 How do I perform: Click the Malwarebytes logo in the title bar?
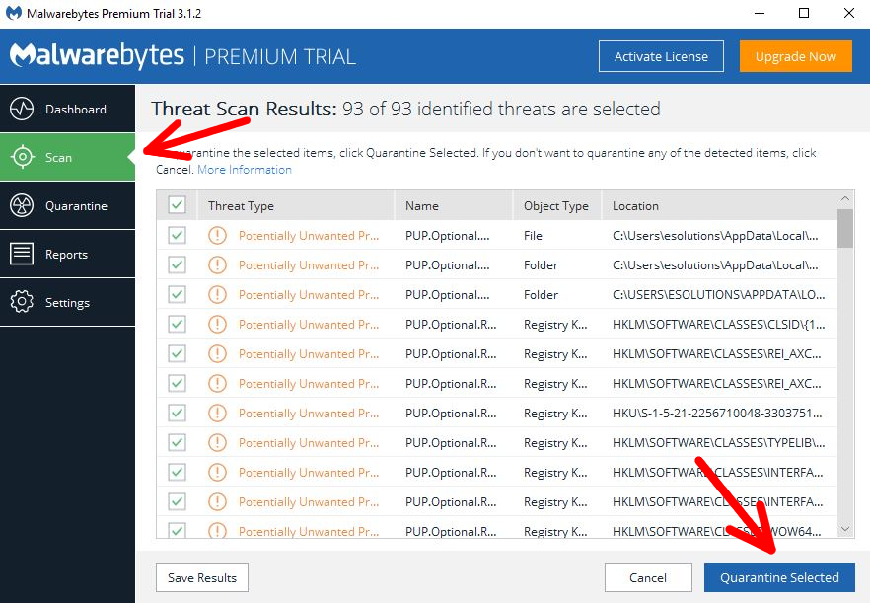pos(14,13)
